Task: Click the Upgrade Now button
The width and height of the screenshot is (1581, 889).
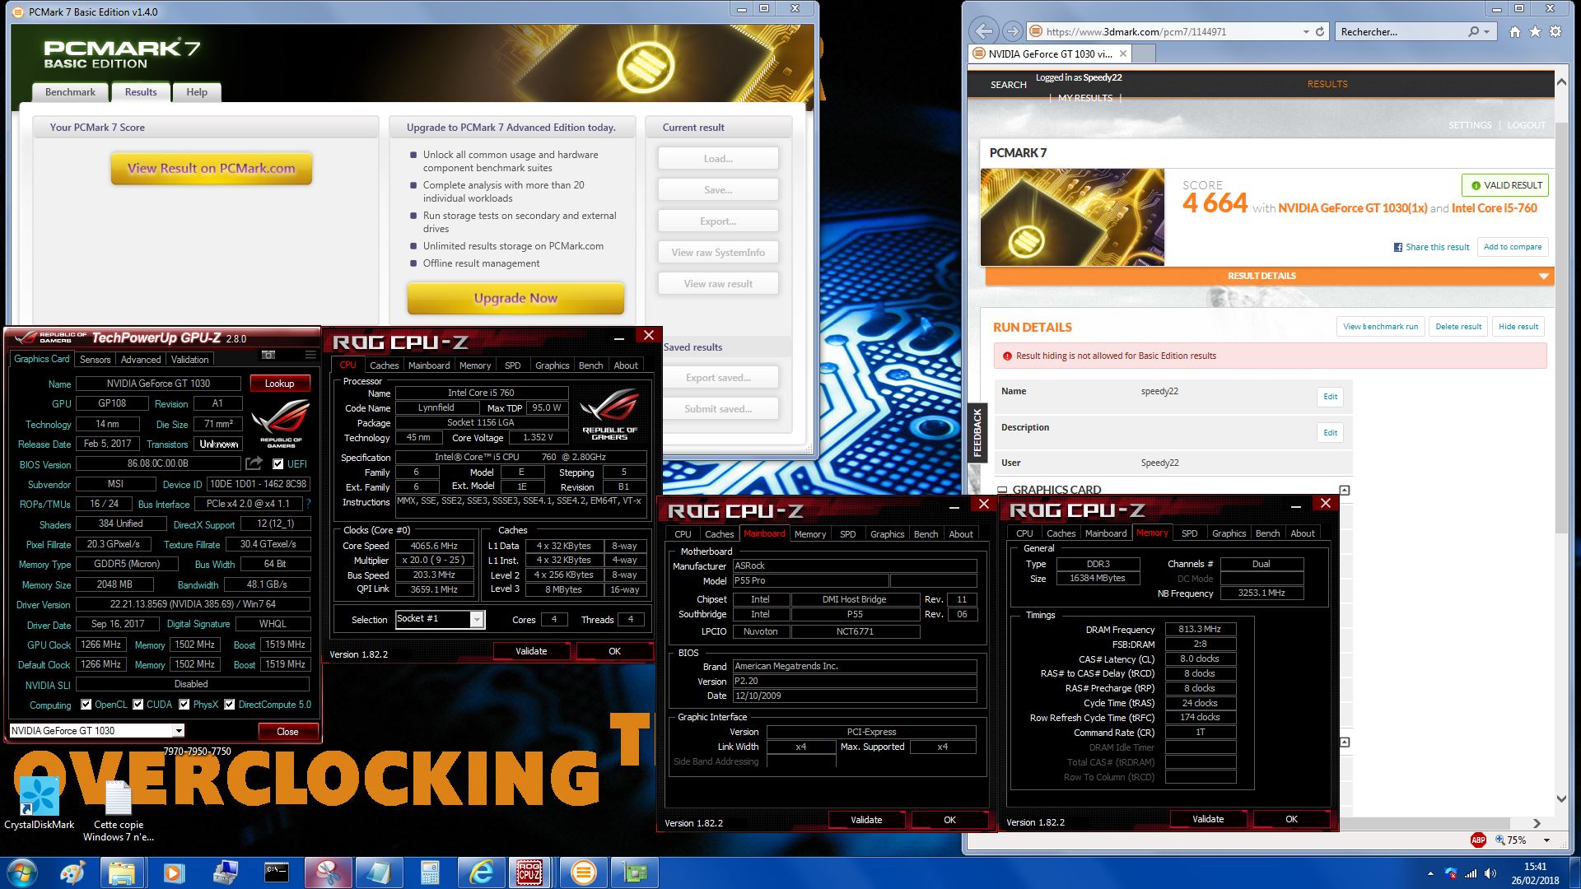Action: [515, 298]
